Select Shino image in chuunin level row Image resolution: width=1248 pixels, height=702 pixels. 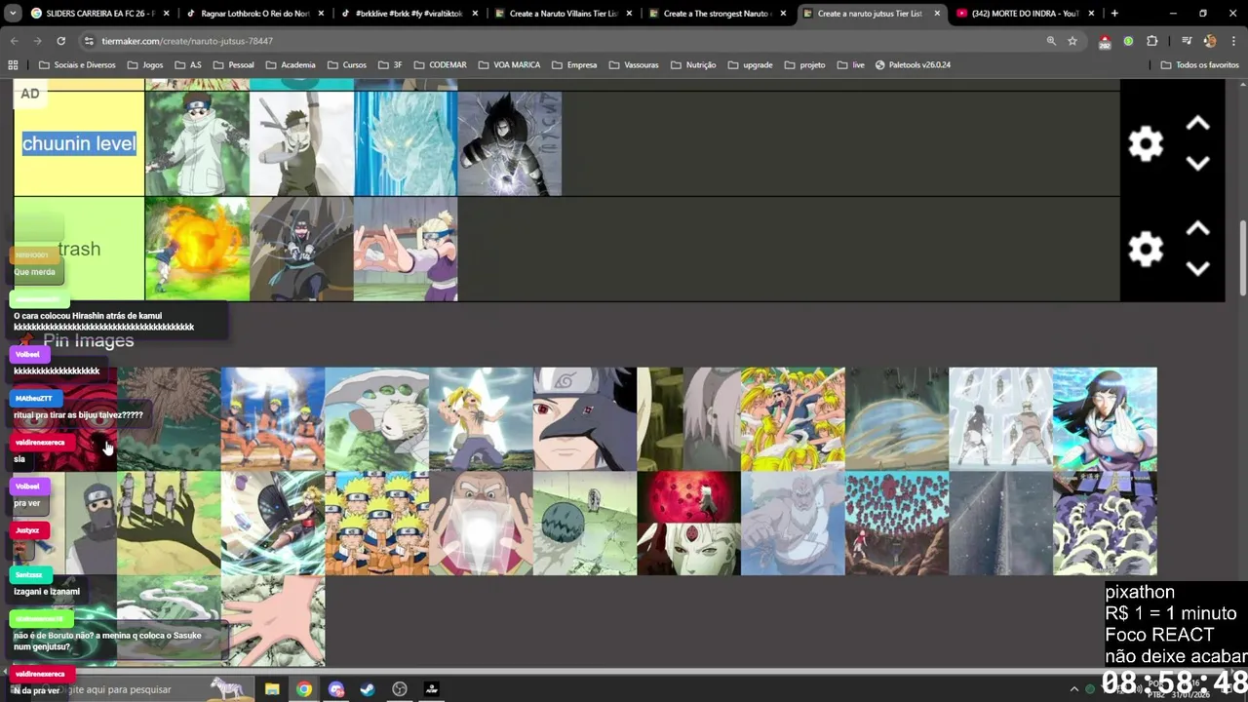pyautogui.click(x=197, y=144)
